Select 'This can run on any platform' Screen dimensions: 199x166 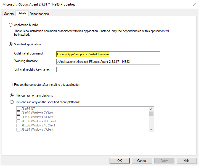(x=12, y=95)
